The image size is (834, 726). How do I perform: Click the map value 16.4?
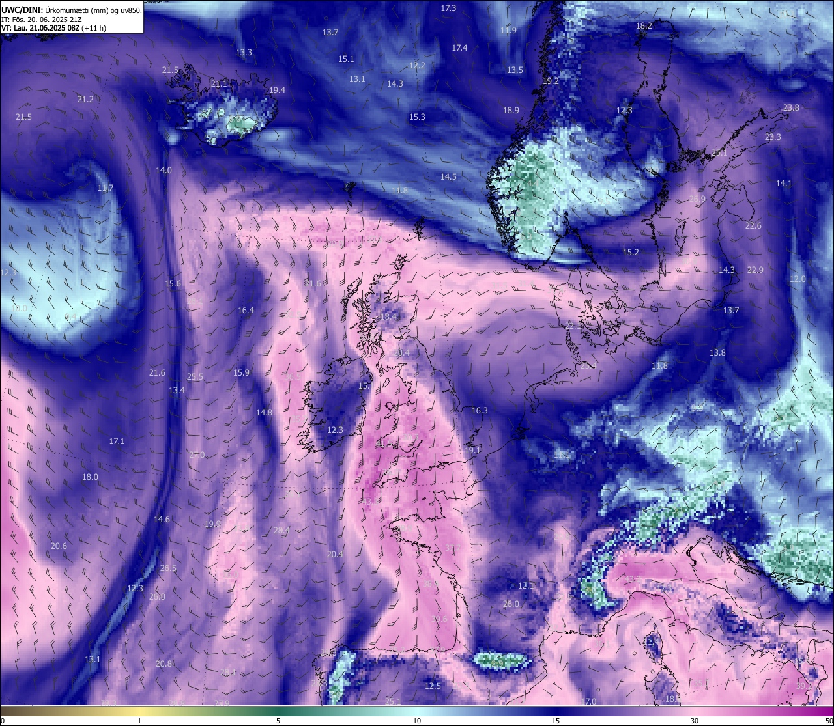coord(246,311)
